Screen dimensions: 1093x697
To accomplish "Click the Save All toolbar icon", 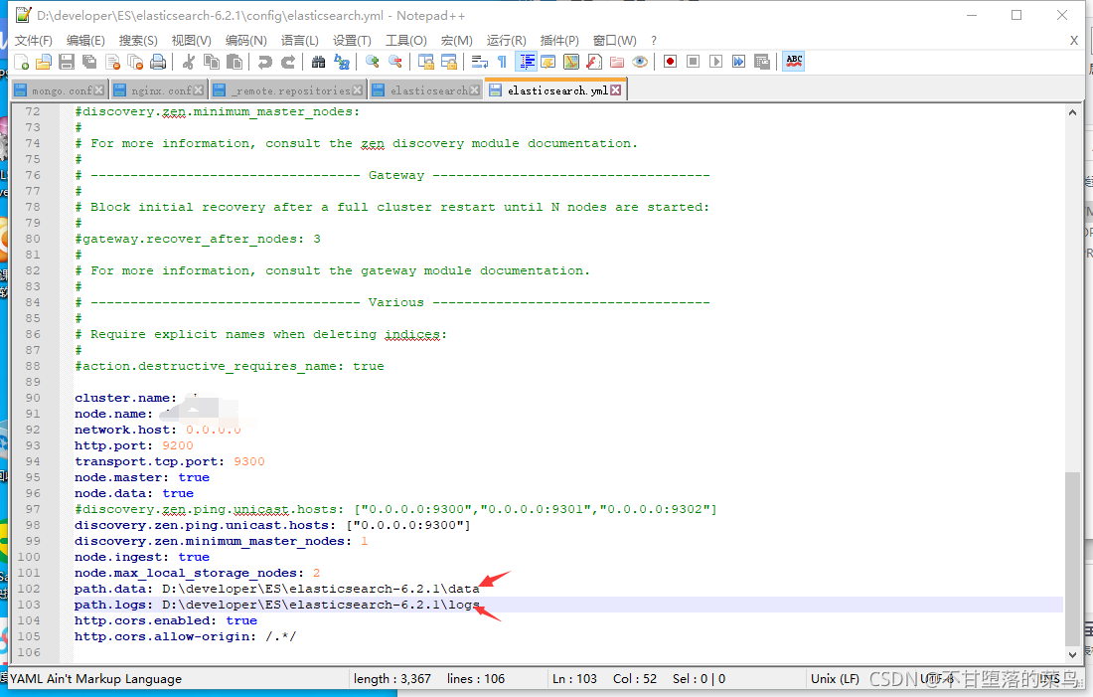I will [x=89, y=62].
